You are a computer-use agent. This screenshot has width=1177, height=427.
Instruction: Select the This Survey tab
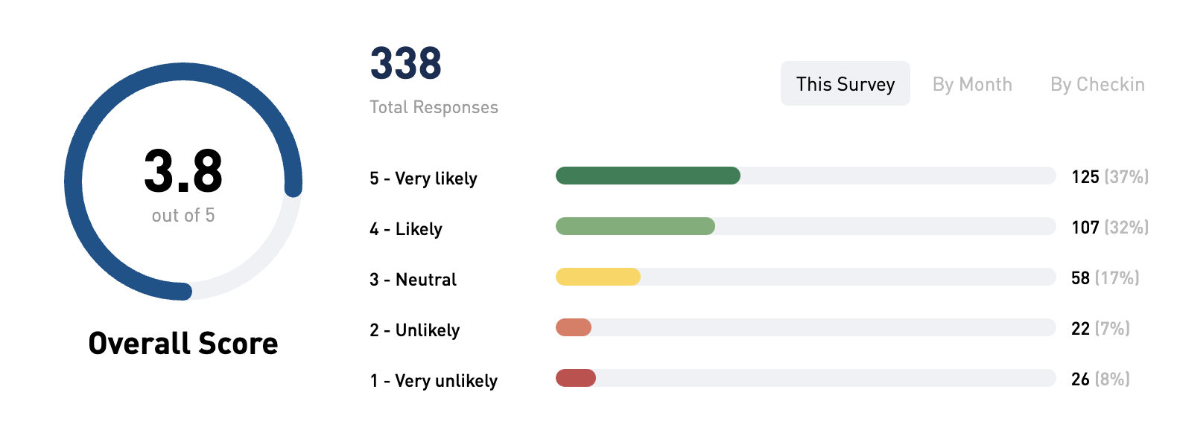tap(845, 83)
